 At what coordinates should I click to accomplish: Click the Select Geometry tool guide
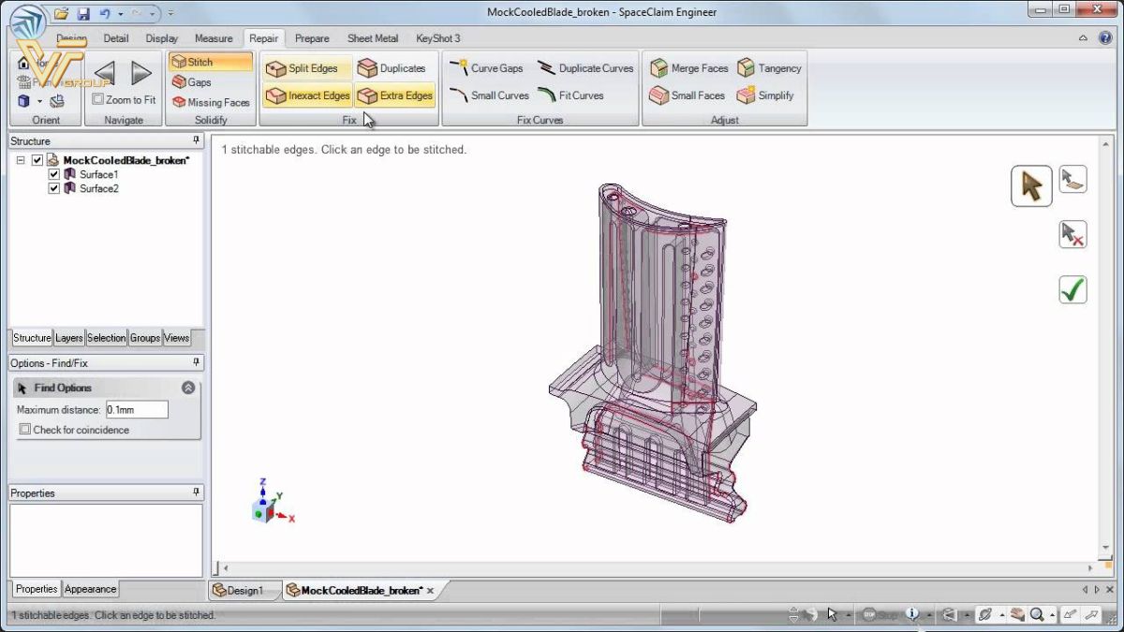pyautogui.click(x=1073, y=179)
